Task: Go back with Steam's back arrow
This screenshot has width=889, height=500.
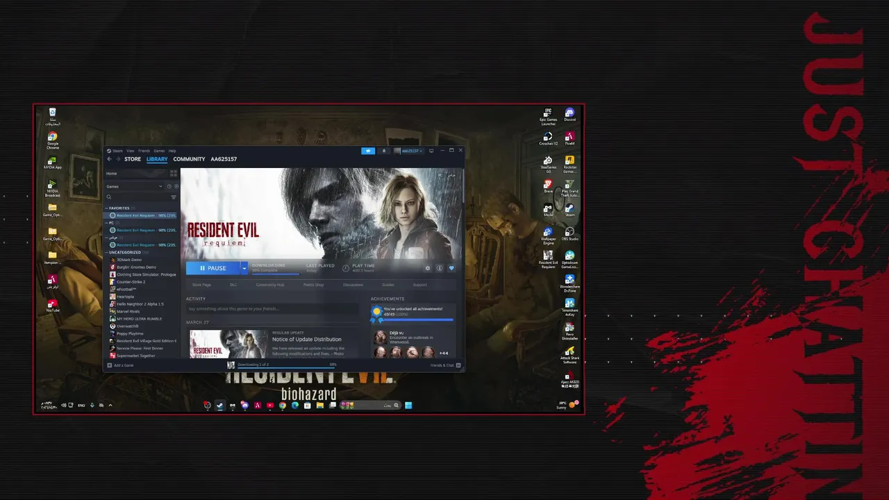Action: click(x=109, y=159)
